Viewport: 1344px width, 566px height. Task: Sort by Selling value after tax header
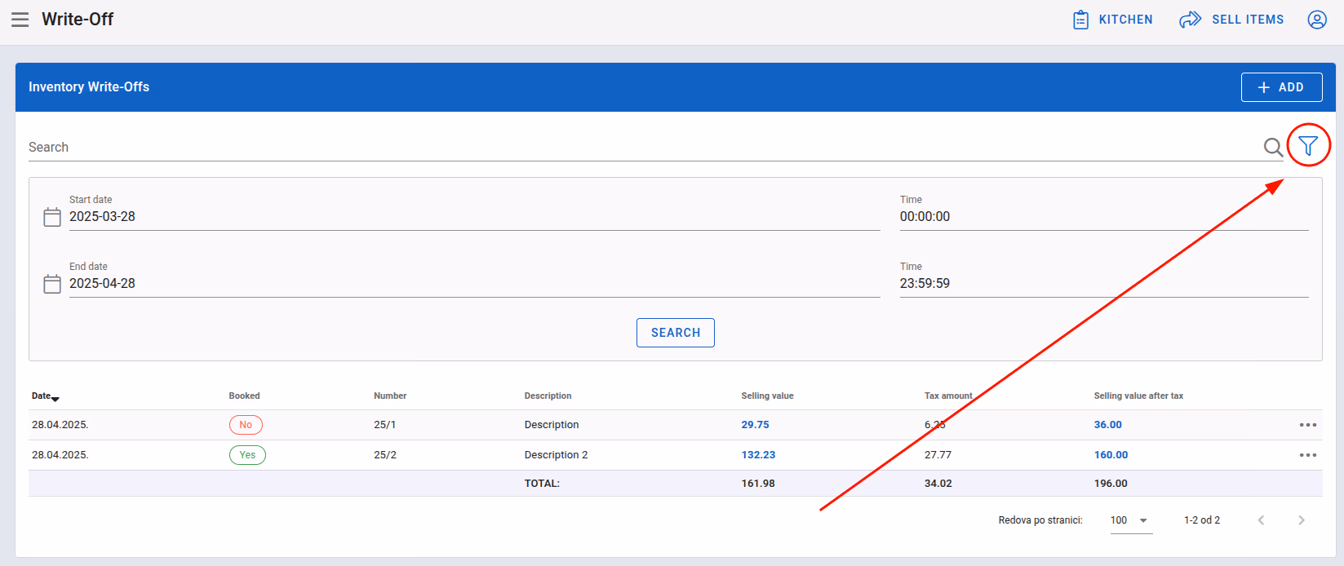tap(1138, 396)
